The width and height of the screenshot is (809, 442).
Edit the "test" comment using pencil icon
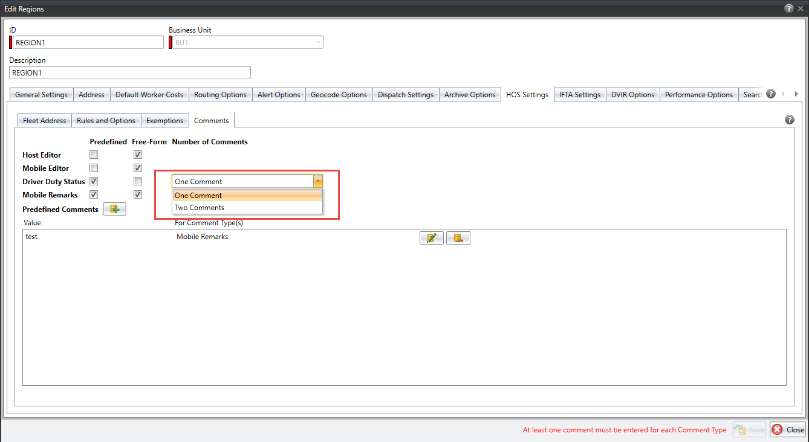click(431, 237)
